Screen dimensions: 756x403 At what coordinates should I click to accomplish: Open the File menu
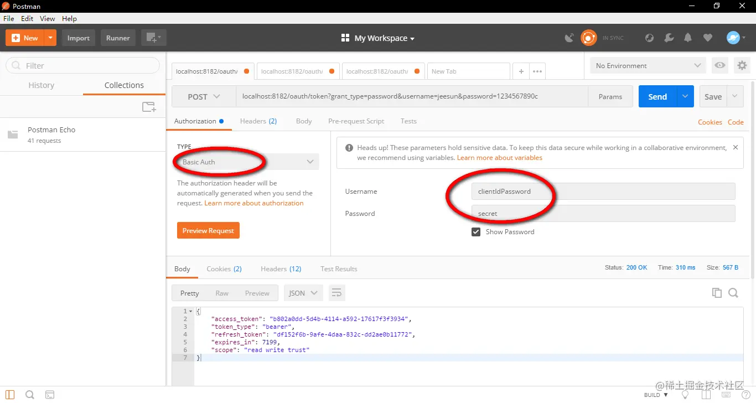(9, 18)
